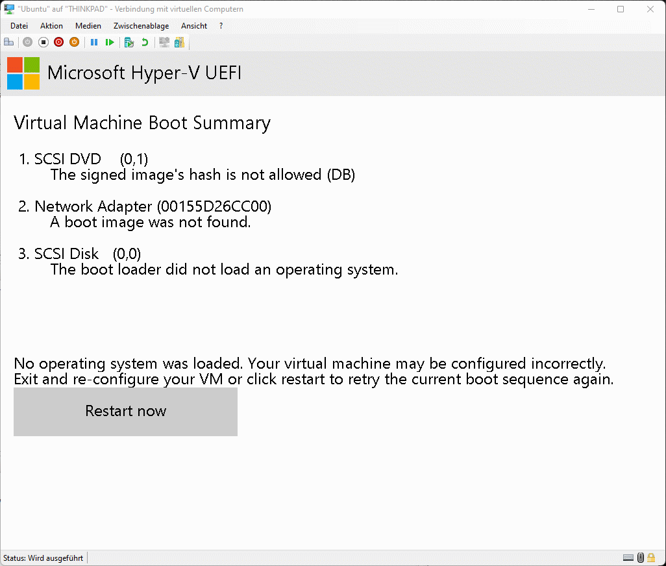The width and height of the screenshot is (666, 566).
Task: Minimize the Ubuntu VM connection window
Action: (x=591, y=9)
